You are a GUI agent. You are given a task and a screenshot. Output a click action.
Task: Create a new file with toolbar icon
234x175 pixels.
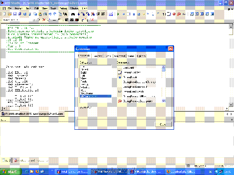[x=5, y=14]
